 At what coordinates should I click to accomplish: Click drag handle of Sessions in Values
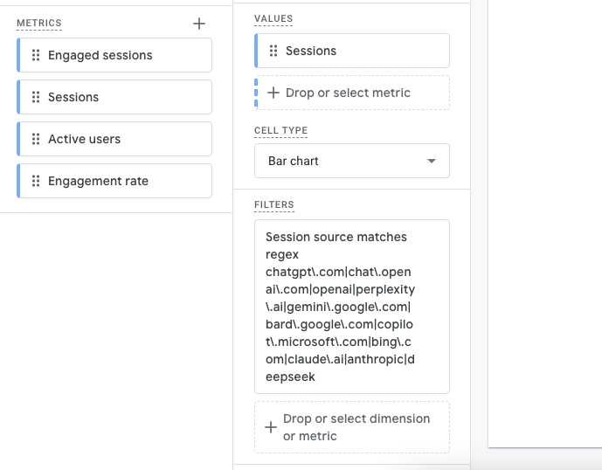click(x=273, y=51)
